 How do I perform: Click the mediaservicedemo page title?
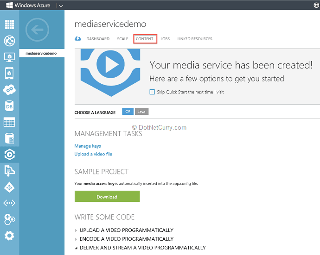pyautogui.click(x=110, y=24)
